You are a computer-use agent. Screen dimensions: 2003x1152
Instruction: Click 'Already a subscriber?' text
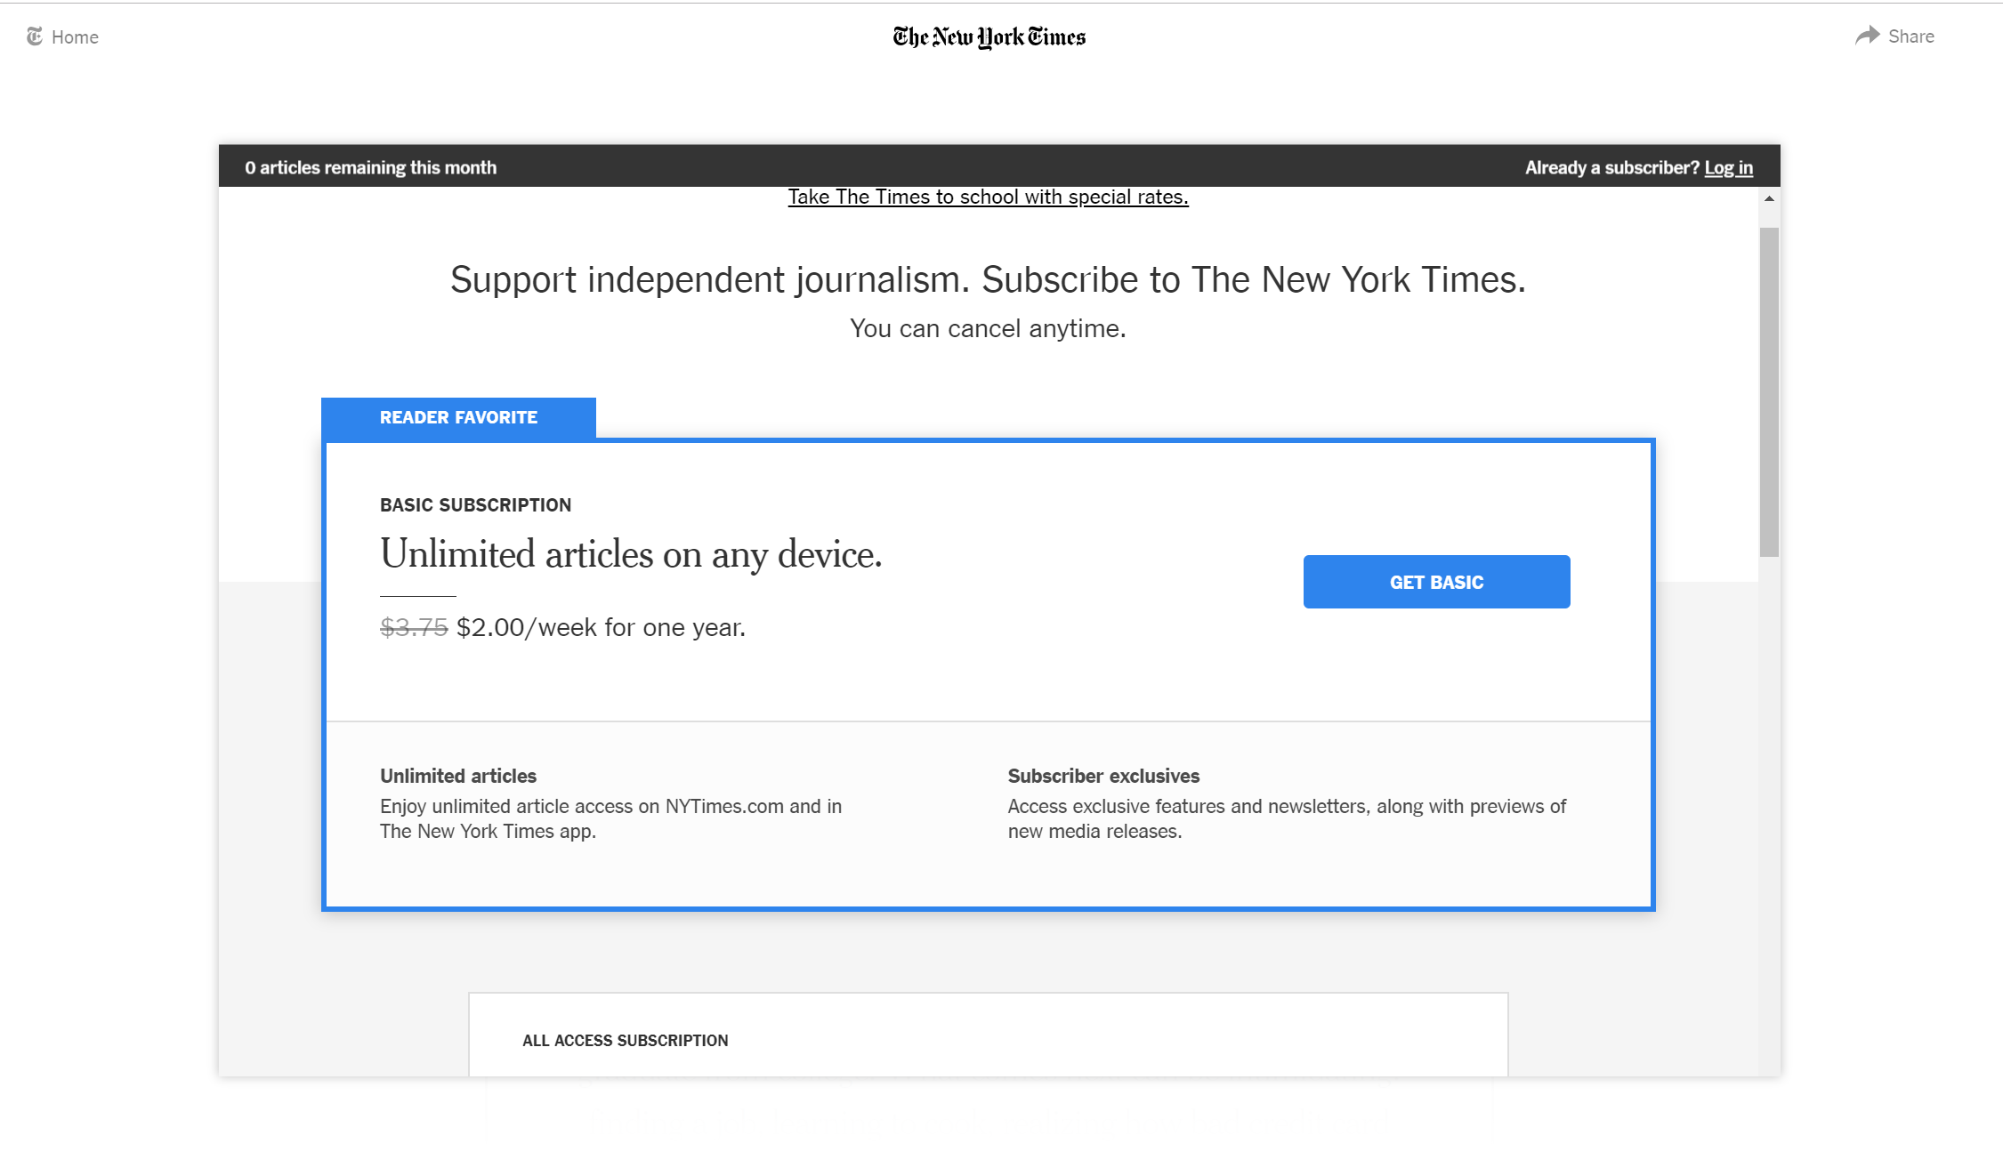(1611, 167)
